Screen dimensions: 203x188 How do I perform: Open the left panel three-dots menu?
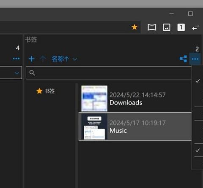16,59
